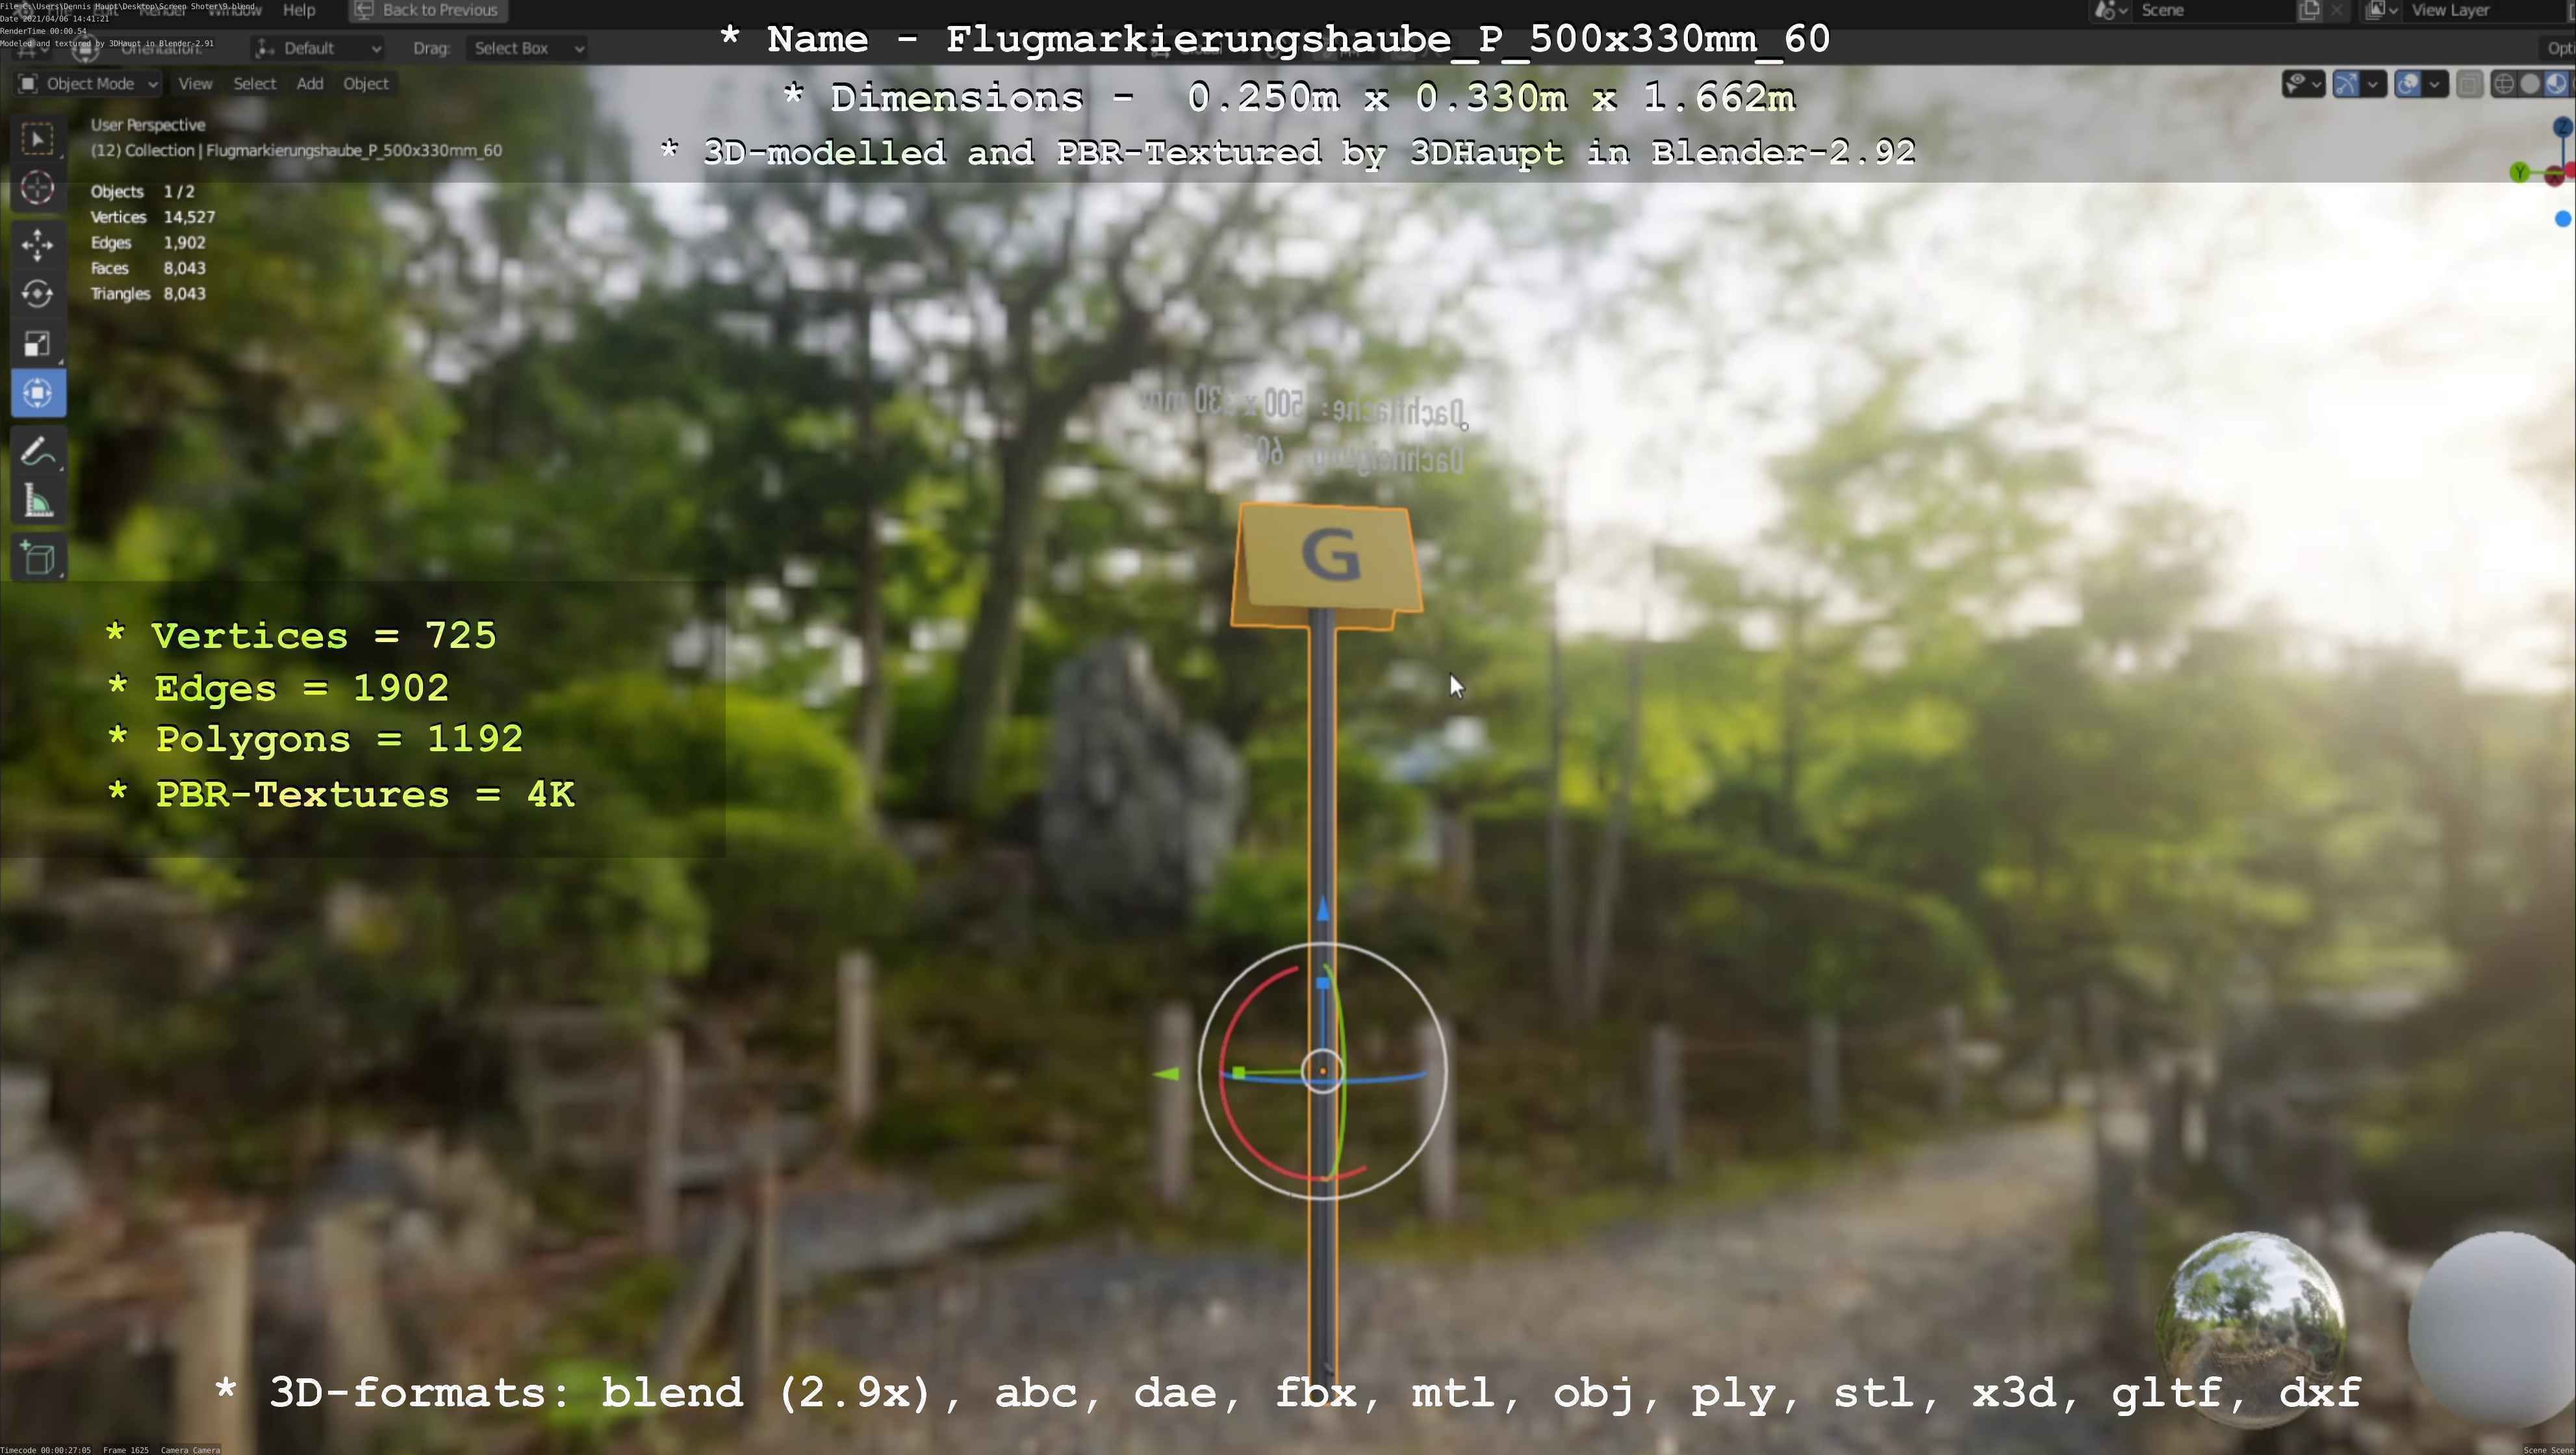Select the Add Cube tool

(x=37, y=558)
